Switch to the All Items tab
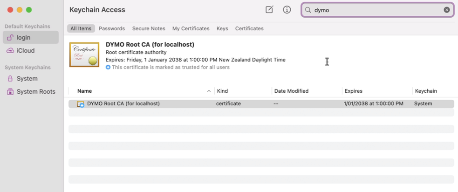 tap(81, 28)
